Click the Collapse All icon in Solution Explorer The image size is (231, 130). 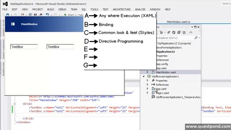pos(179,32)
